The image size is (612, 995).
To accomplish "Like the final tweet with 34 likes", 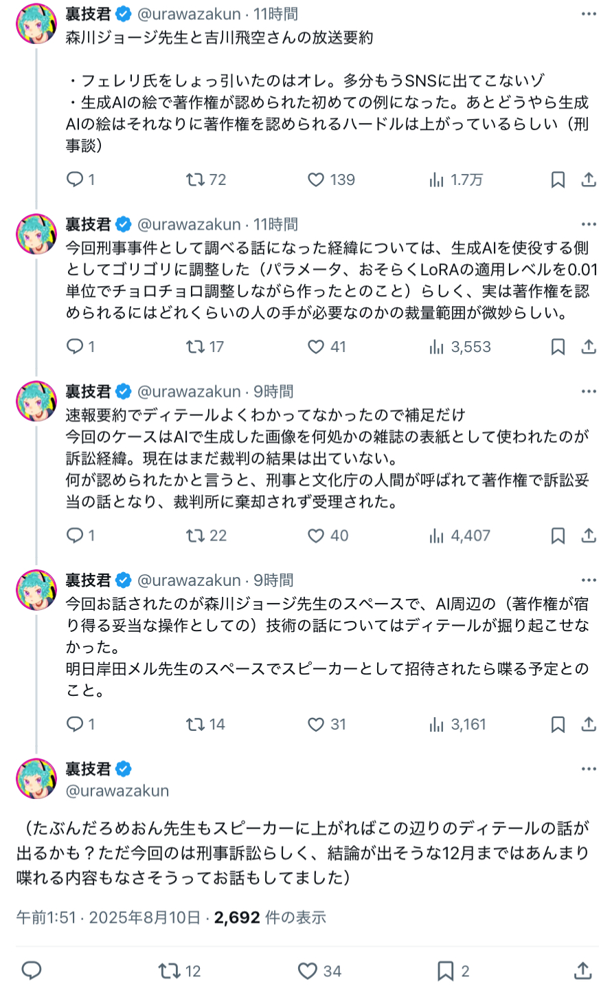I will click(x=308, y=971).
